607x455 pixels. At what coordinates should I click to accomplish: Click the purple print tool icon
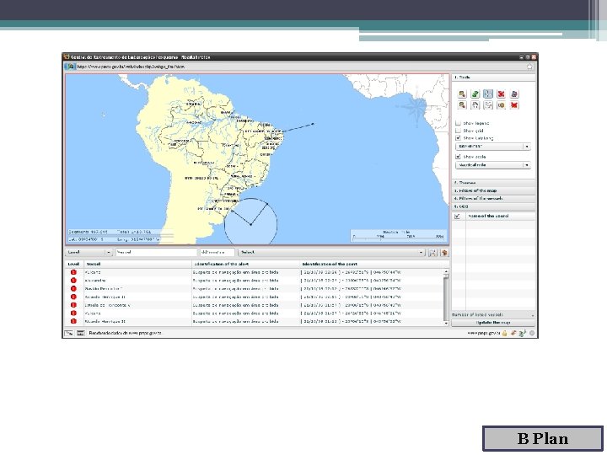click(x=514, y=94)
